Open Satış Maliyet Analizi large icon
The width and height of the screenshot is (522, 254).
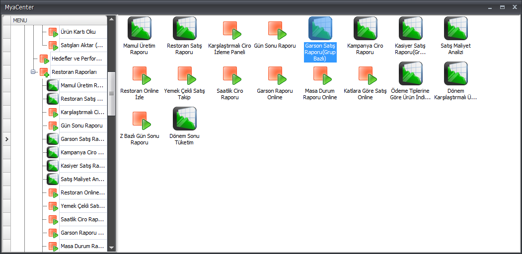456,28
